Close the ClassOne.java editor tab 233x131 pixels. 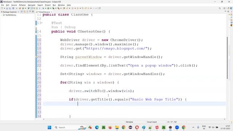coord(52,12)
